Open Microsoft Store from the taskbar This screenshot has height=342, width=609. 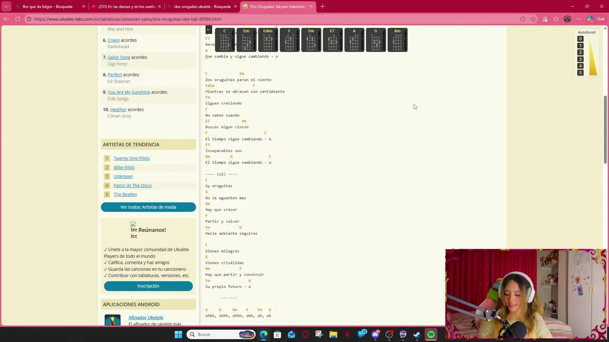[x=277, y=334]
